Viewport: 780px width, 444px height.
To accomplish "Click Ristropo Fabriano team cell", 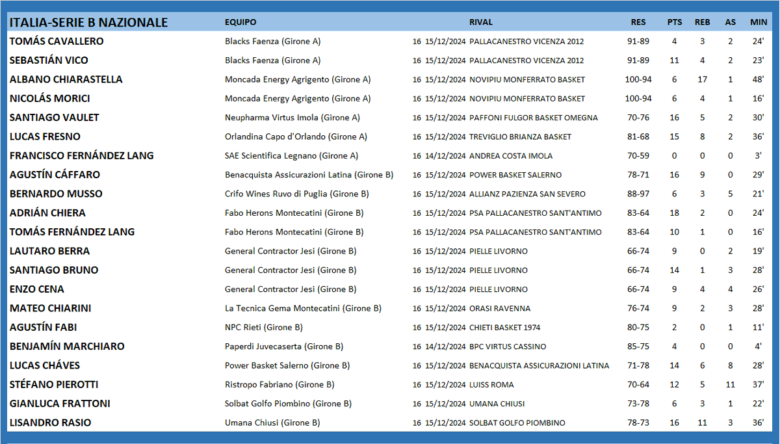I will pos(279,384).
